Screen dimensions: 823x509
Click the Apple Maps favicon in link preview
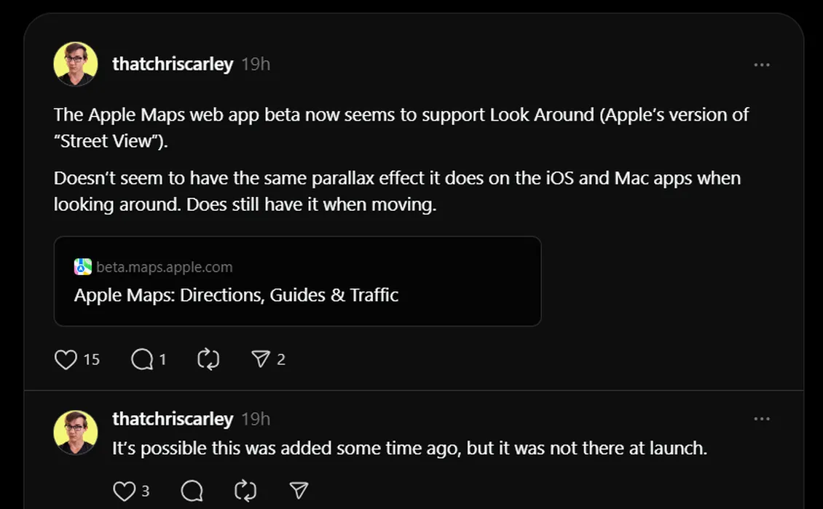click(83, 267)
